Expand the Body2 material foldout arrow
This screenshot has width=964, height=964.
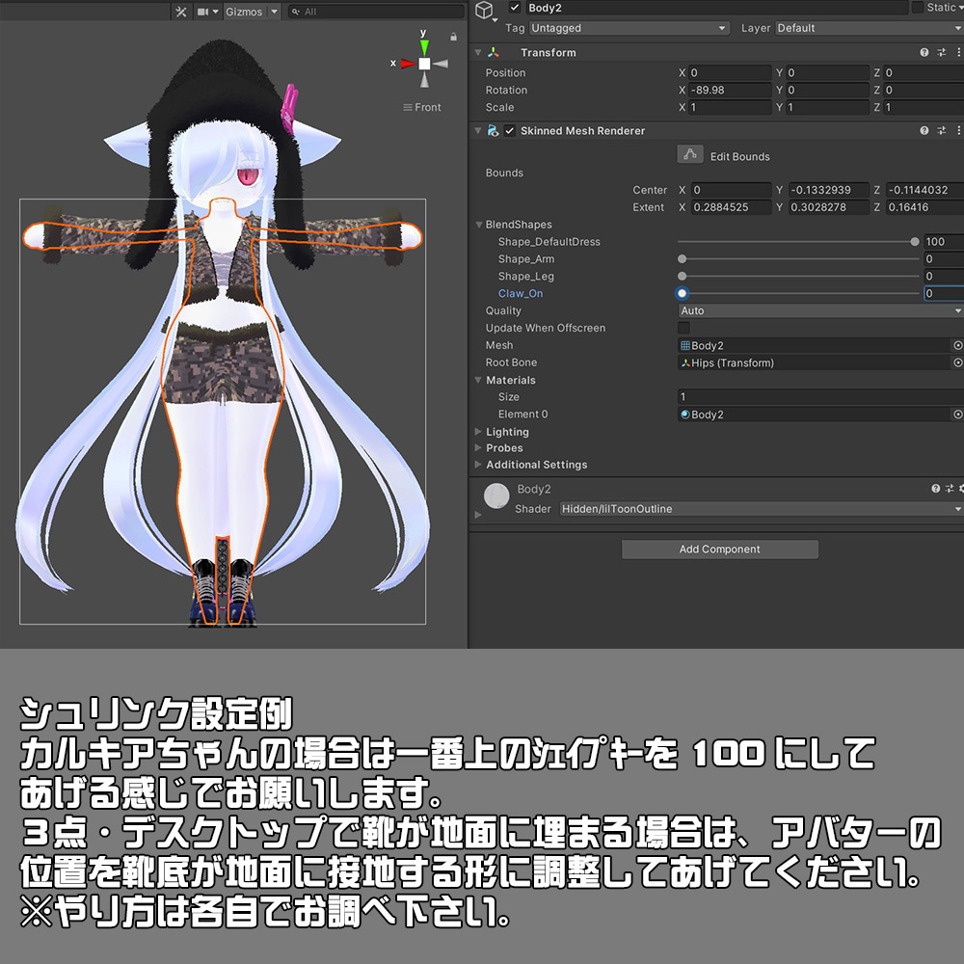[478, 515]
